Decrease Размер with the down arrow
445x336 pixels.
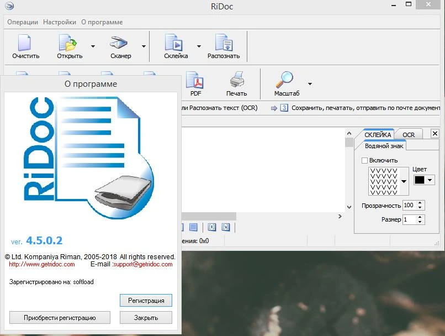click(x=420, y=222)
